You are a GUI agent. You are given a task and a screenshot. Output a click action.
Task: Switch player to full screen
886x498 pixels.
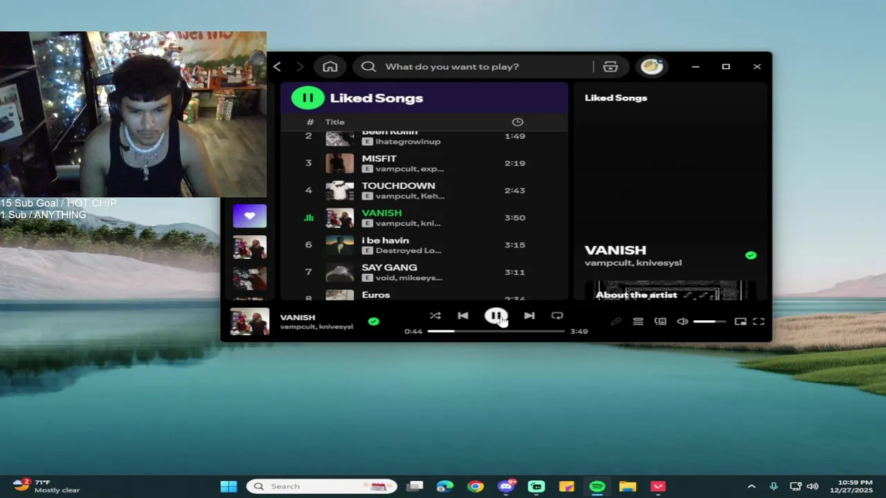pos(759,322)
